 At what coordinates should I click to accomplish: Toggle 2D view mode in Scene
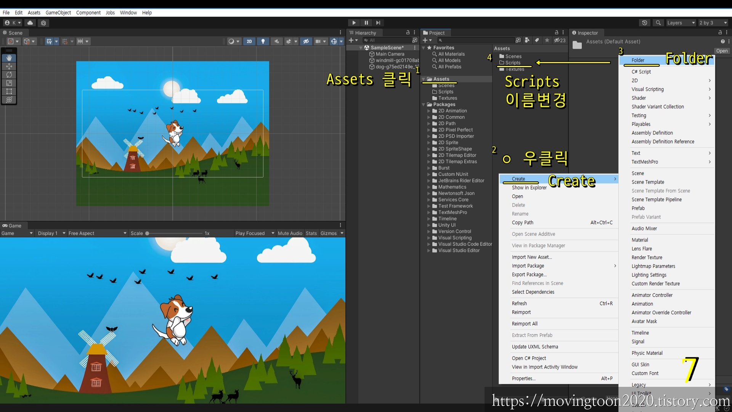(x=249, y=42)
